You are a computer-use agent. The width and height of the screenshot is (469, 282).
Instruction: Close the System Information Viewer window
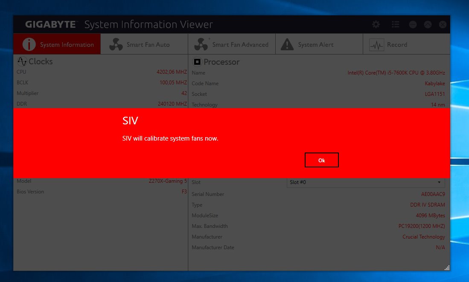click(443, 25)
